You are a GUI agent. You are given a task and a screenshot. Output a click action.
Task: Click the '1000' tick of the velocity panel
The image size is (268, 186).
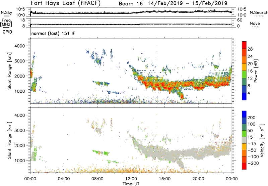[x=20, y=160]
